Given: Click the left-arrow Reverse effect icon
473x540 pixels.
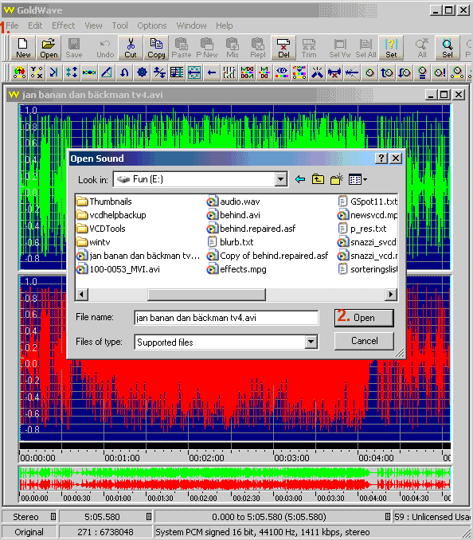Looking at the screenshot, I should [212, 72].
